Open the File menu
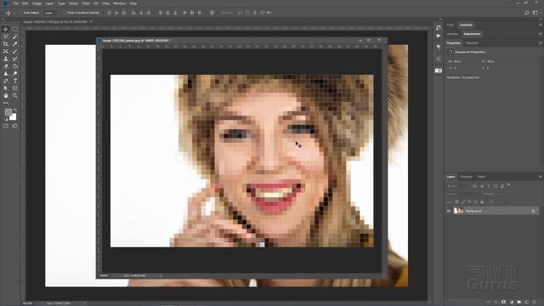The height and width of the screenshot is (306, 544). pyautogui.click(x=15, y=3)
